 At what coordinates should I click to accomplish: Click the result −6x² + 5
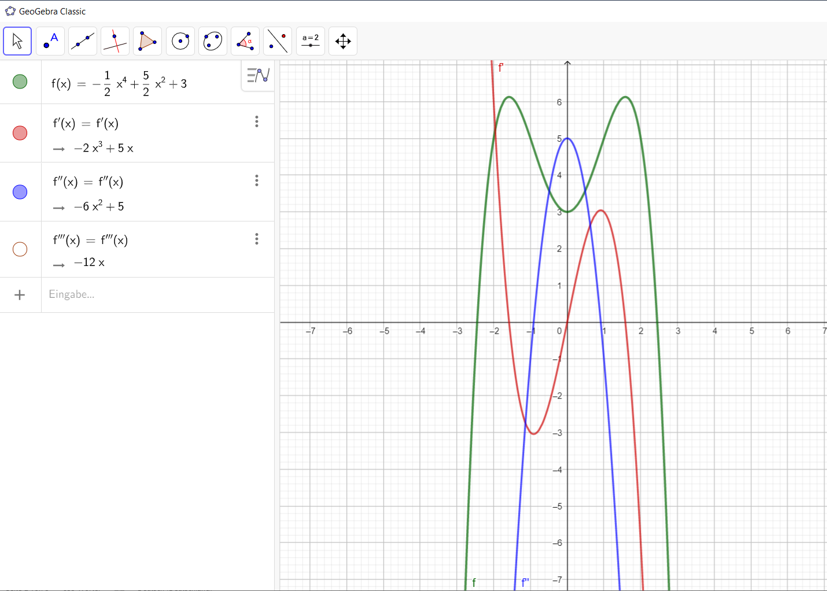99,206
